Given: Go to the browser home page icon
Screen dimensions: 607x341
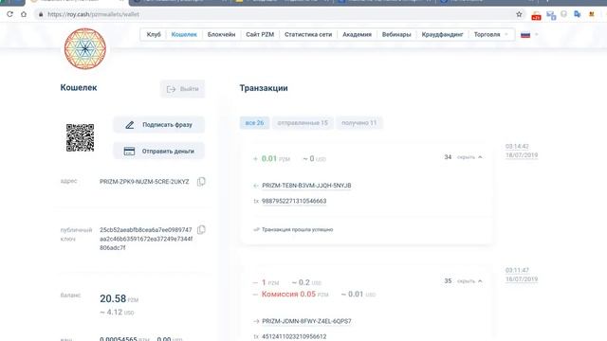Looking at the screenshot, I should 24,14.
